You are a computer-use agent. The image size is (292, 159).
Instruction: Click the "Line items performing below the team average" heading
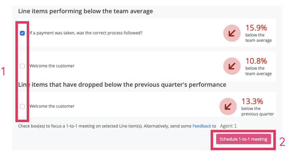86,11
